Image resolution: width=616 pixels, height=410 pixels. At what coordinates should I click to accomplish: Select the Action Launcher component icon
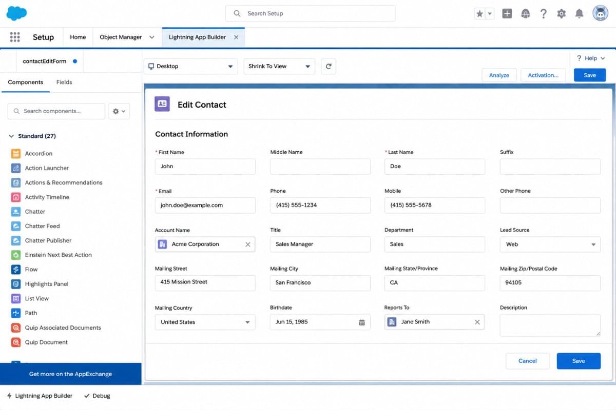pyautogui.click(x=15, y=168)
